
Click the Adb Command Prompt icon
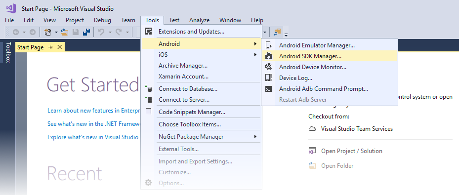269,89
